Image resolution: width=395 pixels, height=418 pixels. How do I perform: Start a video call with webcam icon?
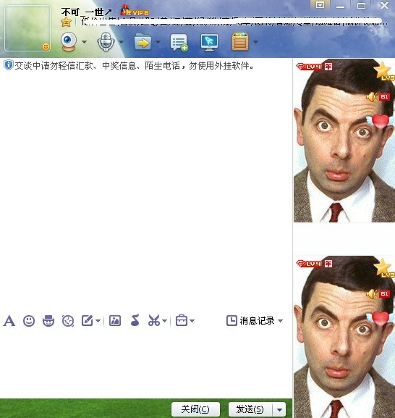tap(69, 41)
